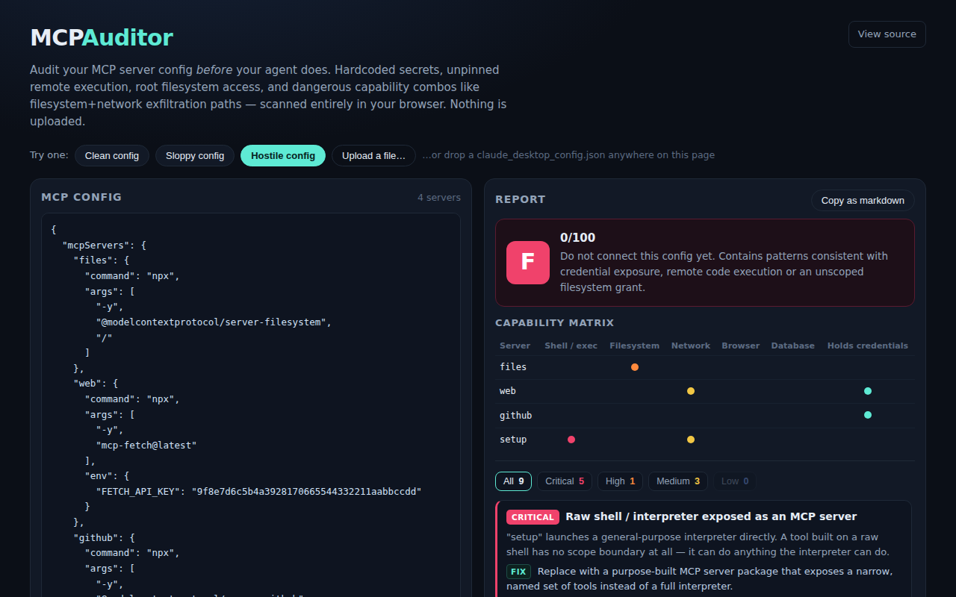Open the Upload a file… dialog
Viewport: 956px width, 597px height.
pos(373,155)
